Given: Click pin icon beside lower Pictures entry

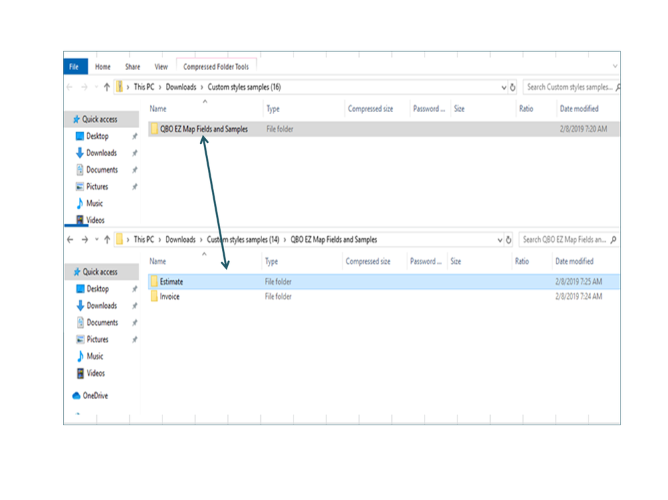Looking at the screenshot, I should click(x=134, y=339).
